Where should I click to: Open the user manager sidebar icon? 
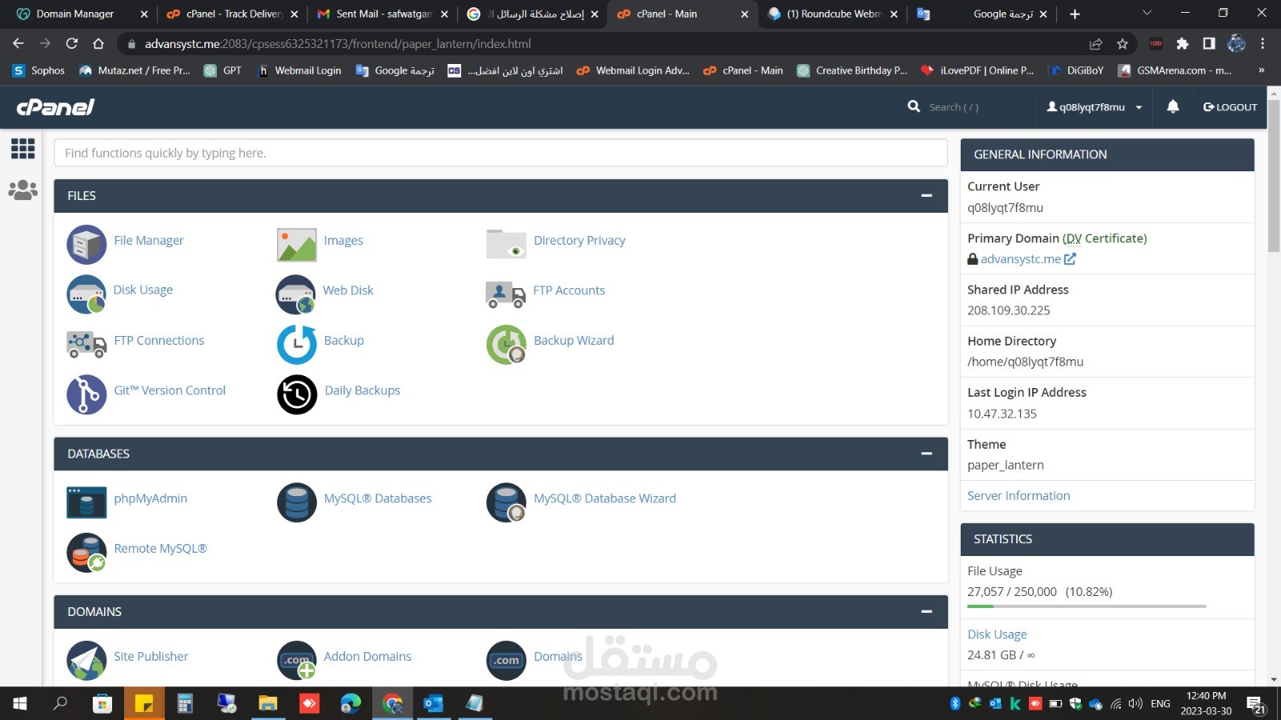(22, 190)
